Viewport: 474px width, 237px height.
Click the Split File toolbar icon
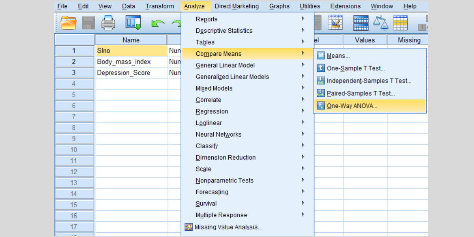[361, 23]
